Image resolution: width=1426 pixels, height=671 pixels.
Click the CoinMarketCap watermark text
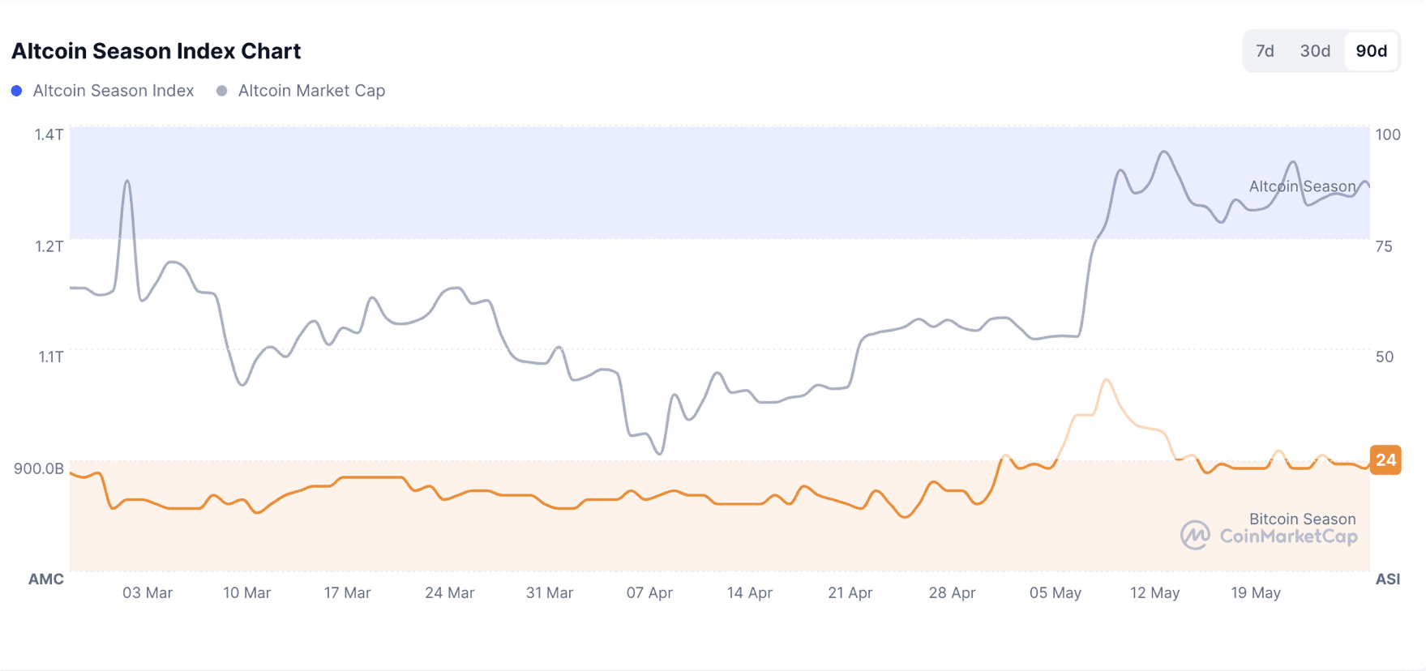[1288, 536]
